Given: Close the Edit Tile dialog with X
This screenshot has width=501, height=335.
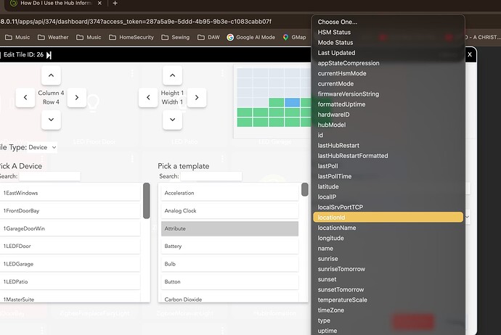Looking at the screenshot, I should [470, 54].
